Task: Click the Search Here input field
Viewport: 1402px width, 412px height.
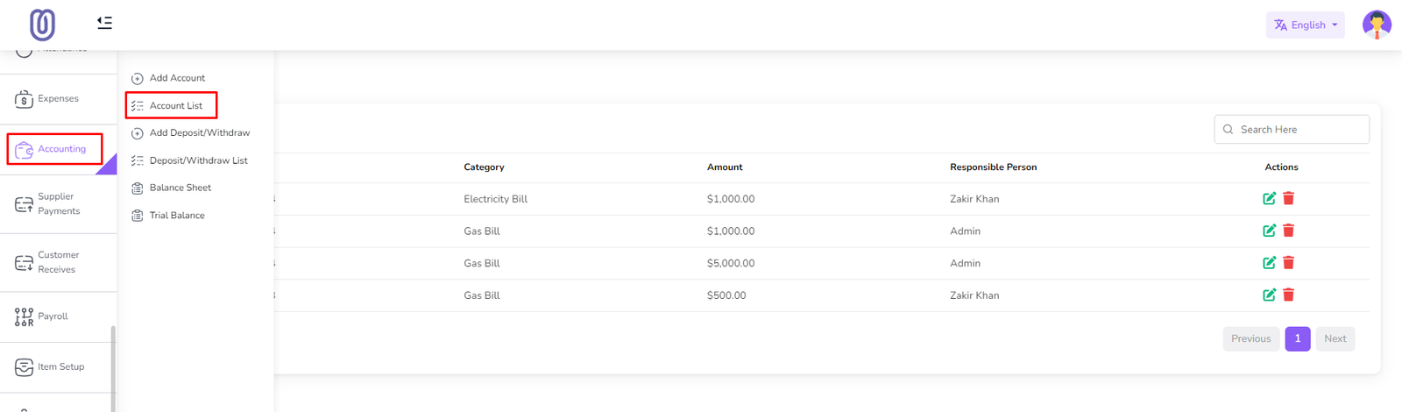Action: coord(1299,130)
